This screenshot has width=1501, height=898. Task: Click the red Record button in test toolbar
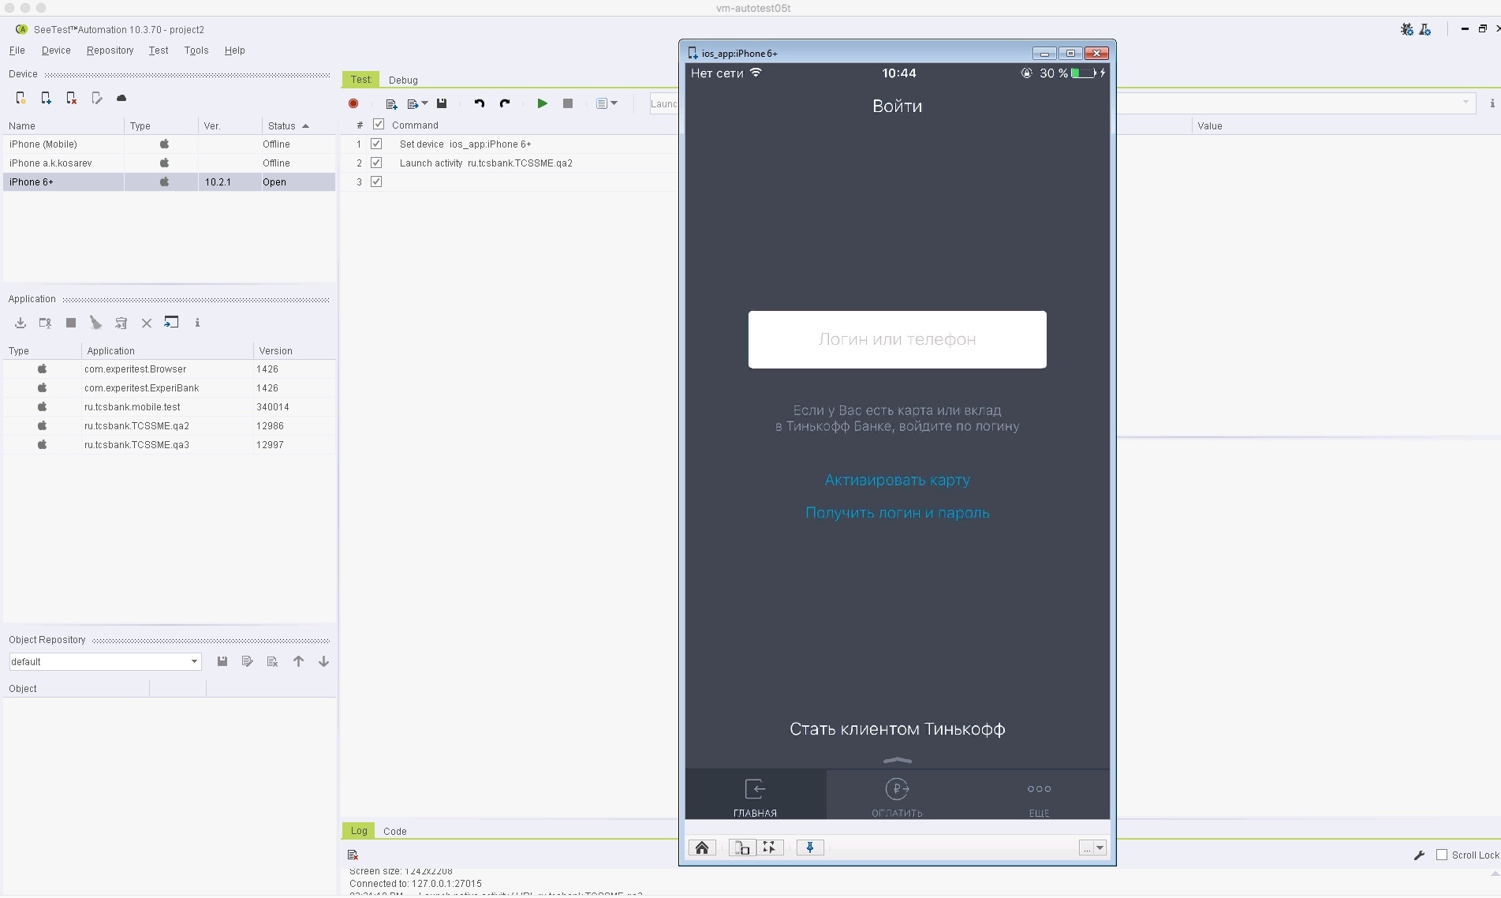353,103
